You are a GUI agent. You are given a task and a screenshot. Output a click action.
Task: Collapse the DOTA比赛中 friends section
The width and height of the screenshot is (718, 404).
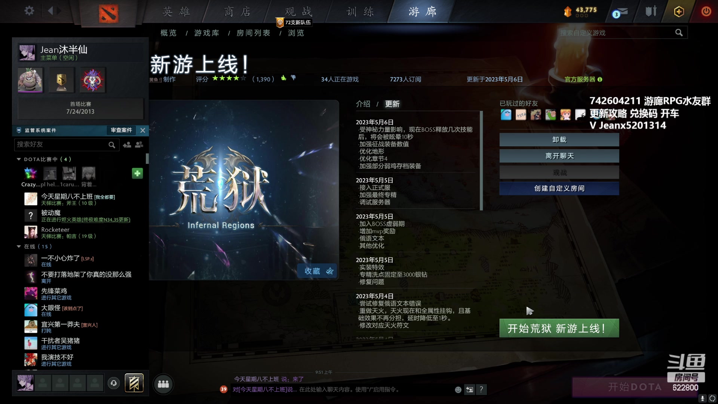pos(18,159)
